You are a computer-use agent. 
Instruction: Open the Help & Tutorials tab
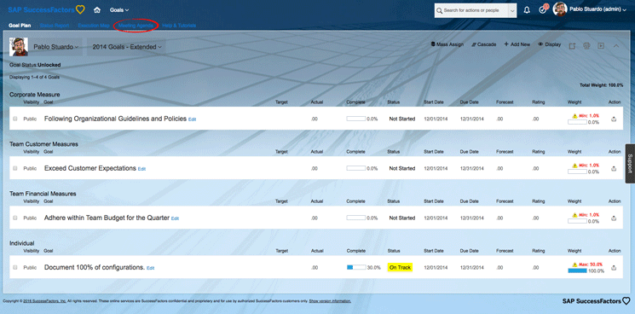click(179, 26)
